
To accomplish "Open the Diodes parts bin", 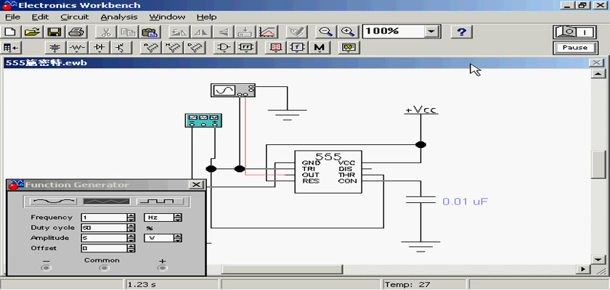I will pos(99,48).
